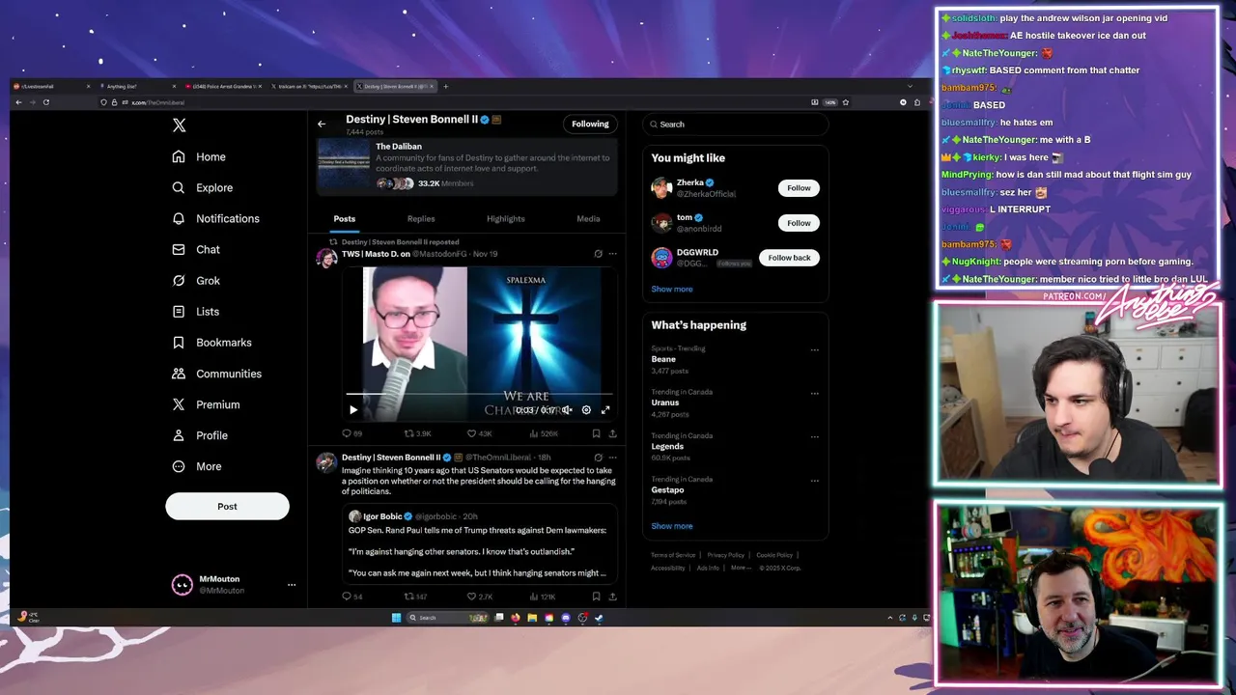Screen dimensions: 1236x695
Task: Click the Following button on profile
Action: coord(590,124)
